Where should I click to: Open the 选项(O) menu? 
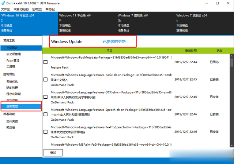(x=37, y=9)
